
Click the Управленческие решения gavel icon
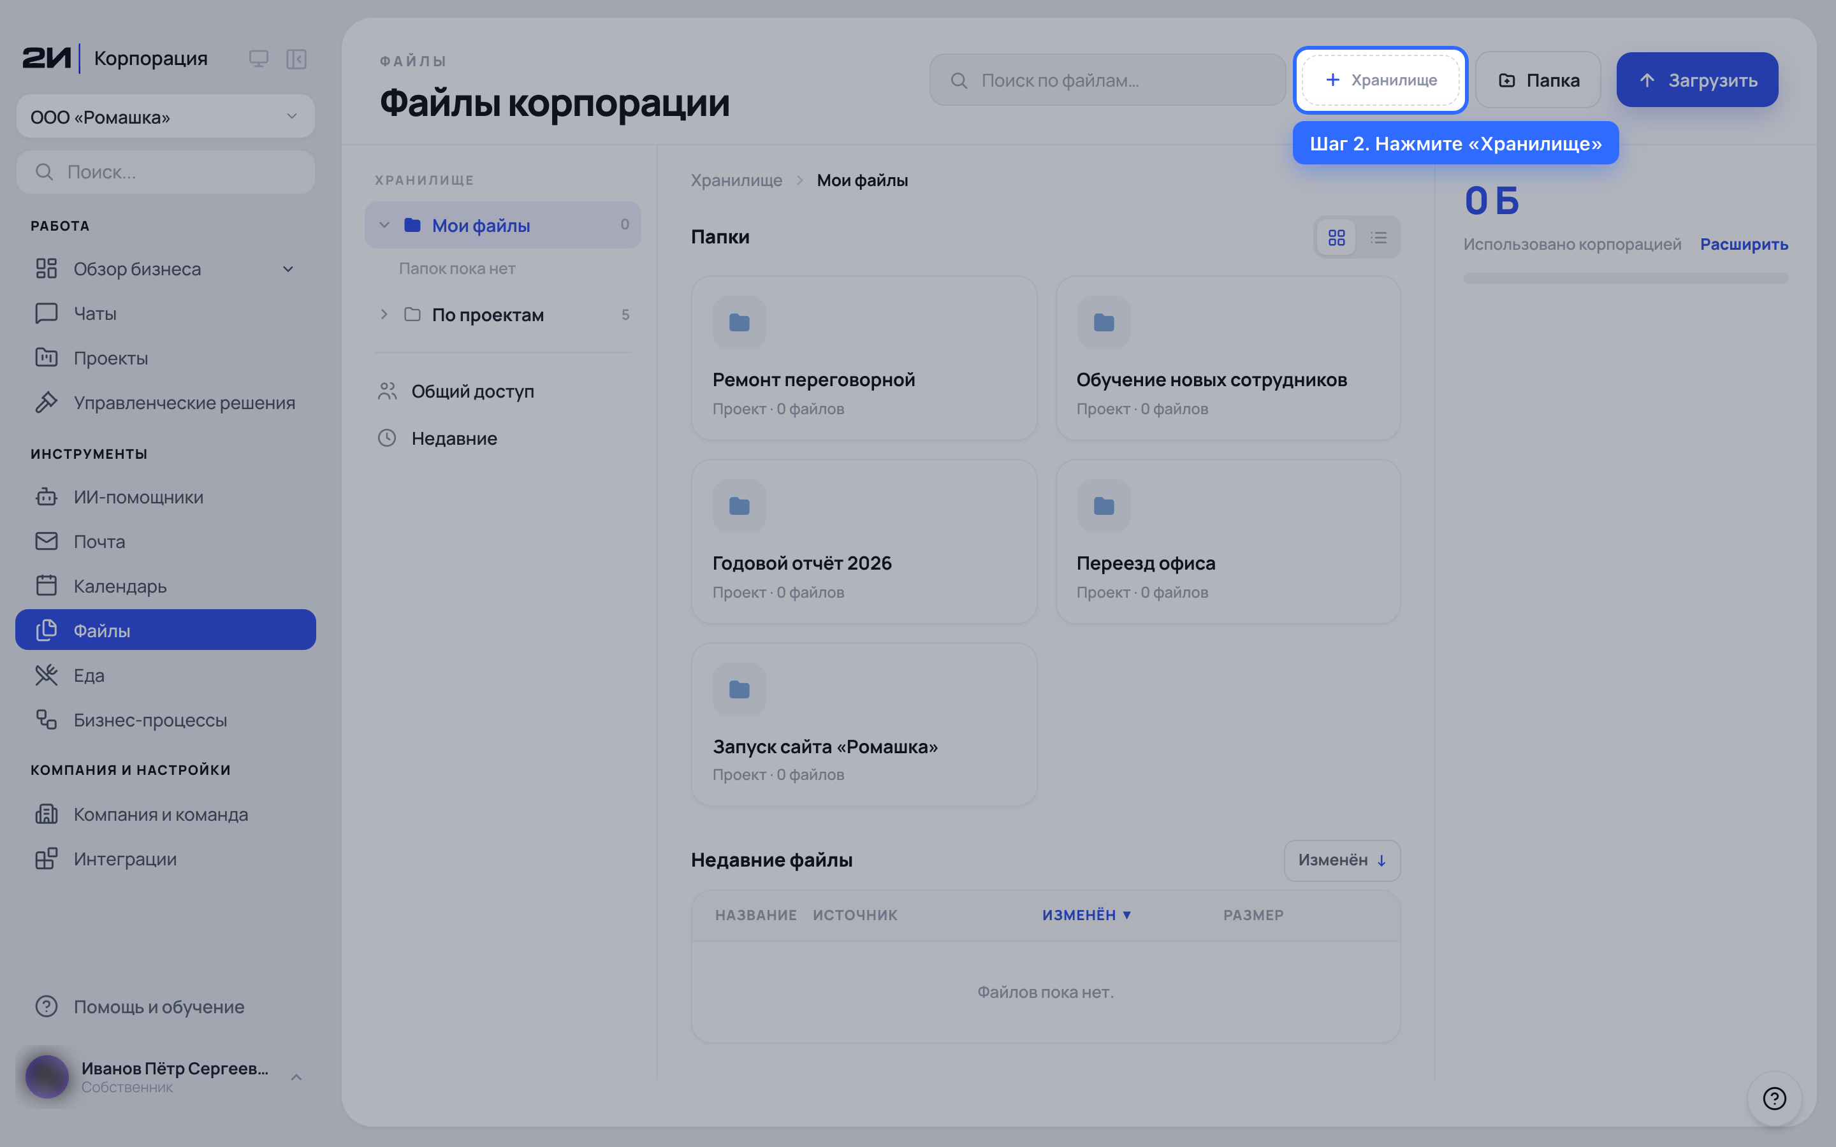[x=47, y=403]
